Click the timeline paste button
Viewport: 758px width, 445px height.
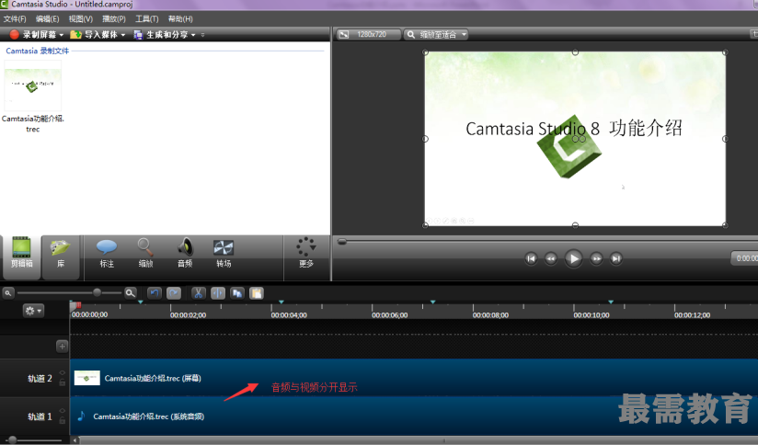tap(257, 293)
